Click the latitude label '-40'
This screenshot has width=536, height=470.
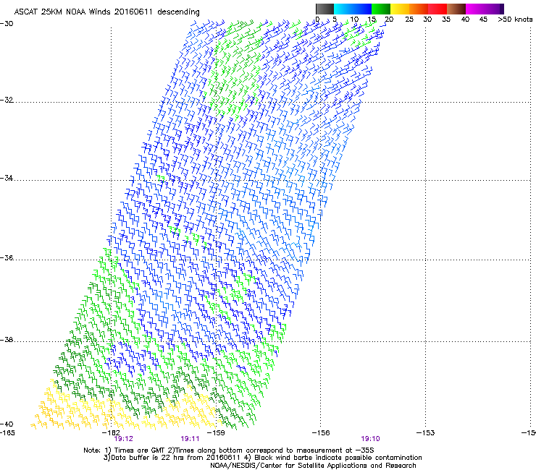pos(7,424)
